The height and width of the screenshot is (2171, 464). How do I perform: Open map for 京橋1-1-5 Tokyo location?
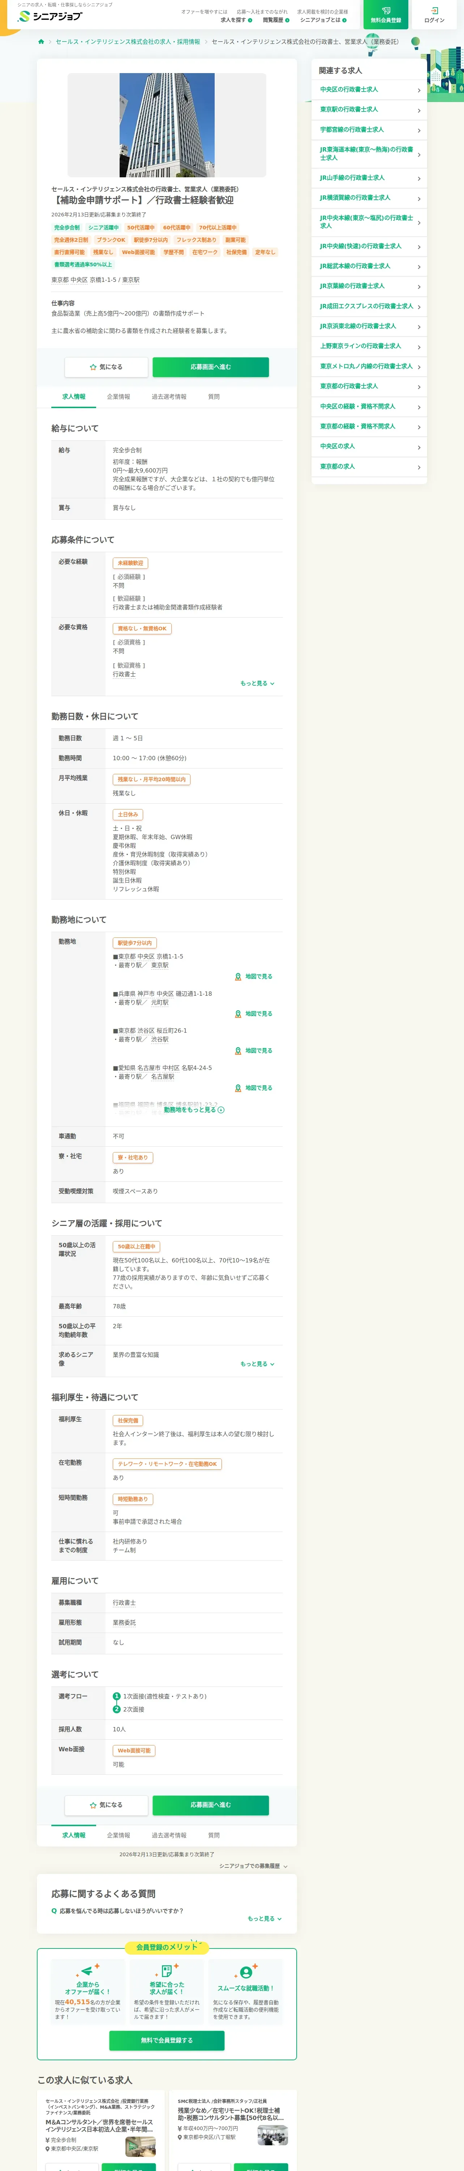(x=253, y=977)
